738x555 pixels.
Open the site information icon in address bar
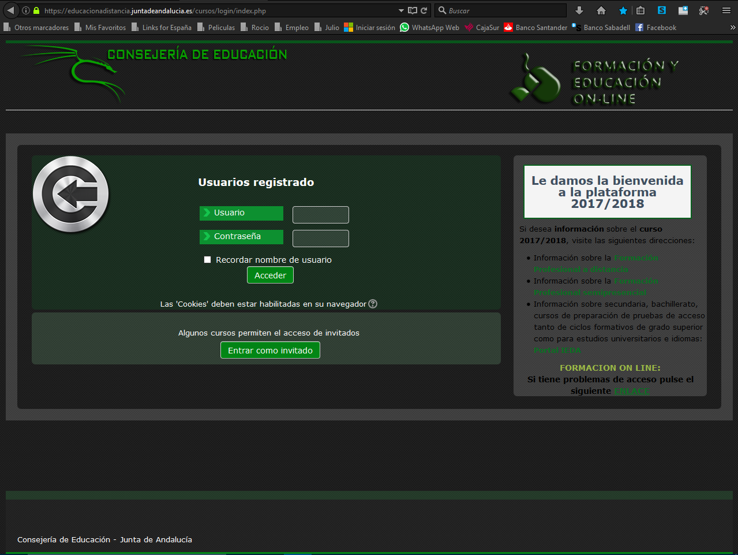(x=26, y=10)
